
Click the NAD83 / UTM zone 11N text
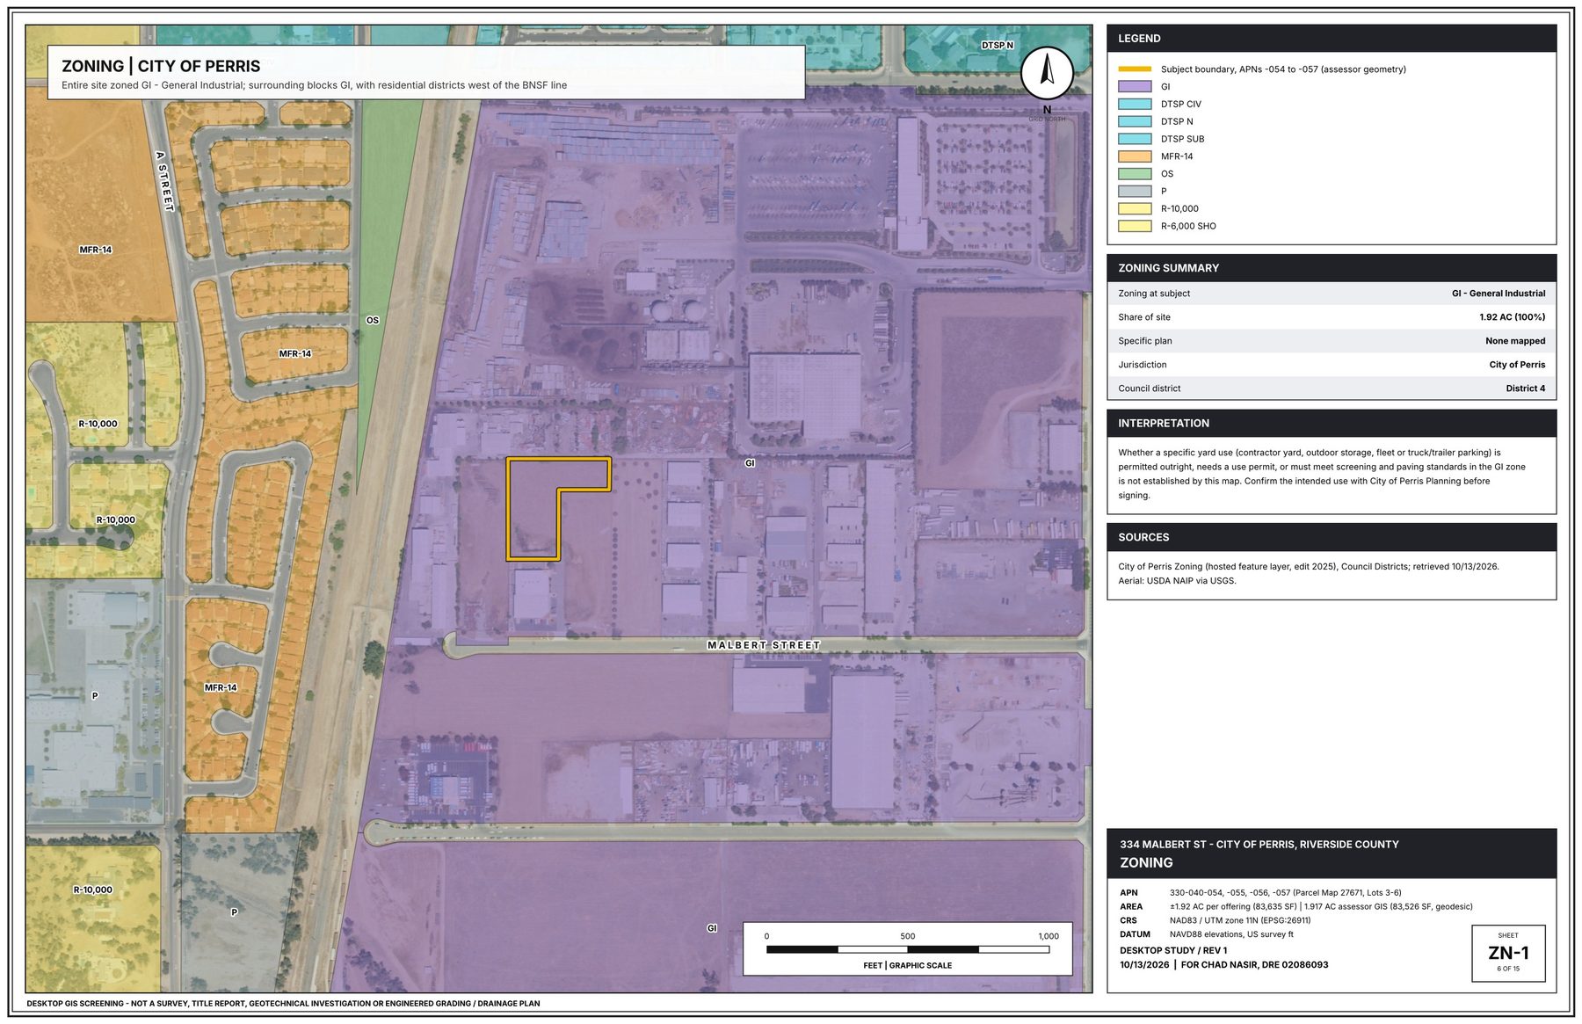coord(1239,921)
